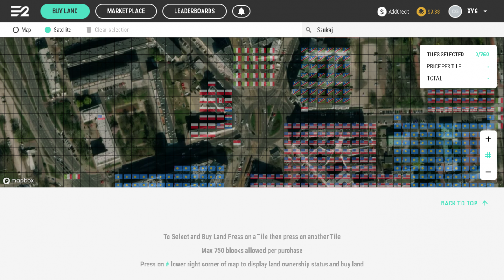Click the AddCredit dollar icon
504x280 pixels.
(x=382, y=12)
